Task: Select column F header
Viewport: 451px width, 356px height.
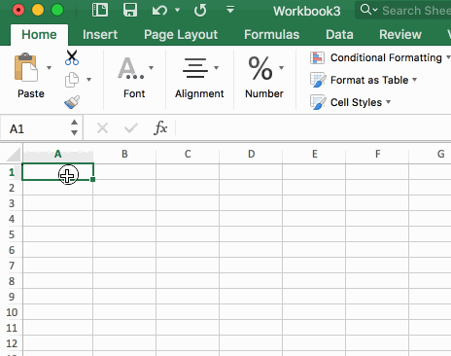Action: (377, 154)
